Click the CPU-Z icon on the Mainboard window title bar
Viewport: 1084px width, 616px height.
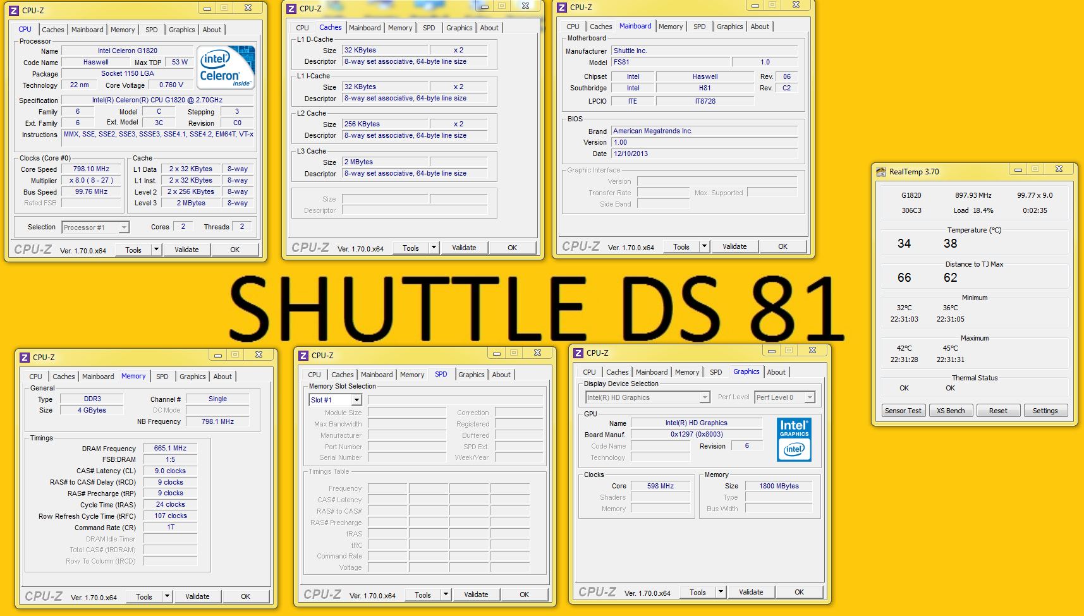point(561,8)
